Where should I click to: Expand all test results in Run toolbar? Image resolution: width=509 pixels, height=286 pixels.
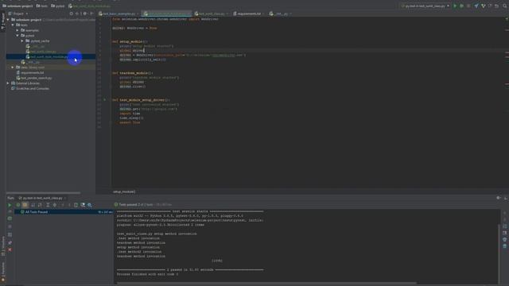(x=48, y=205)
